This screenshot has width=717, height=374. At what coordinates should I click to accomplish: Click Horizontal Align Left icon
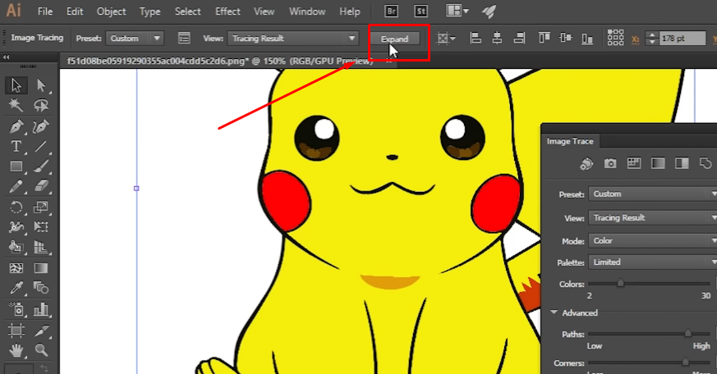pos(476,39)
